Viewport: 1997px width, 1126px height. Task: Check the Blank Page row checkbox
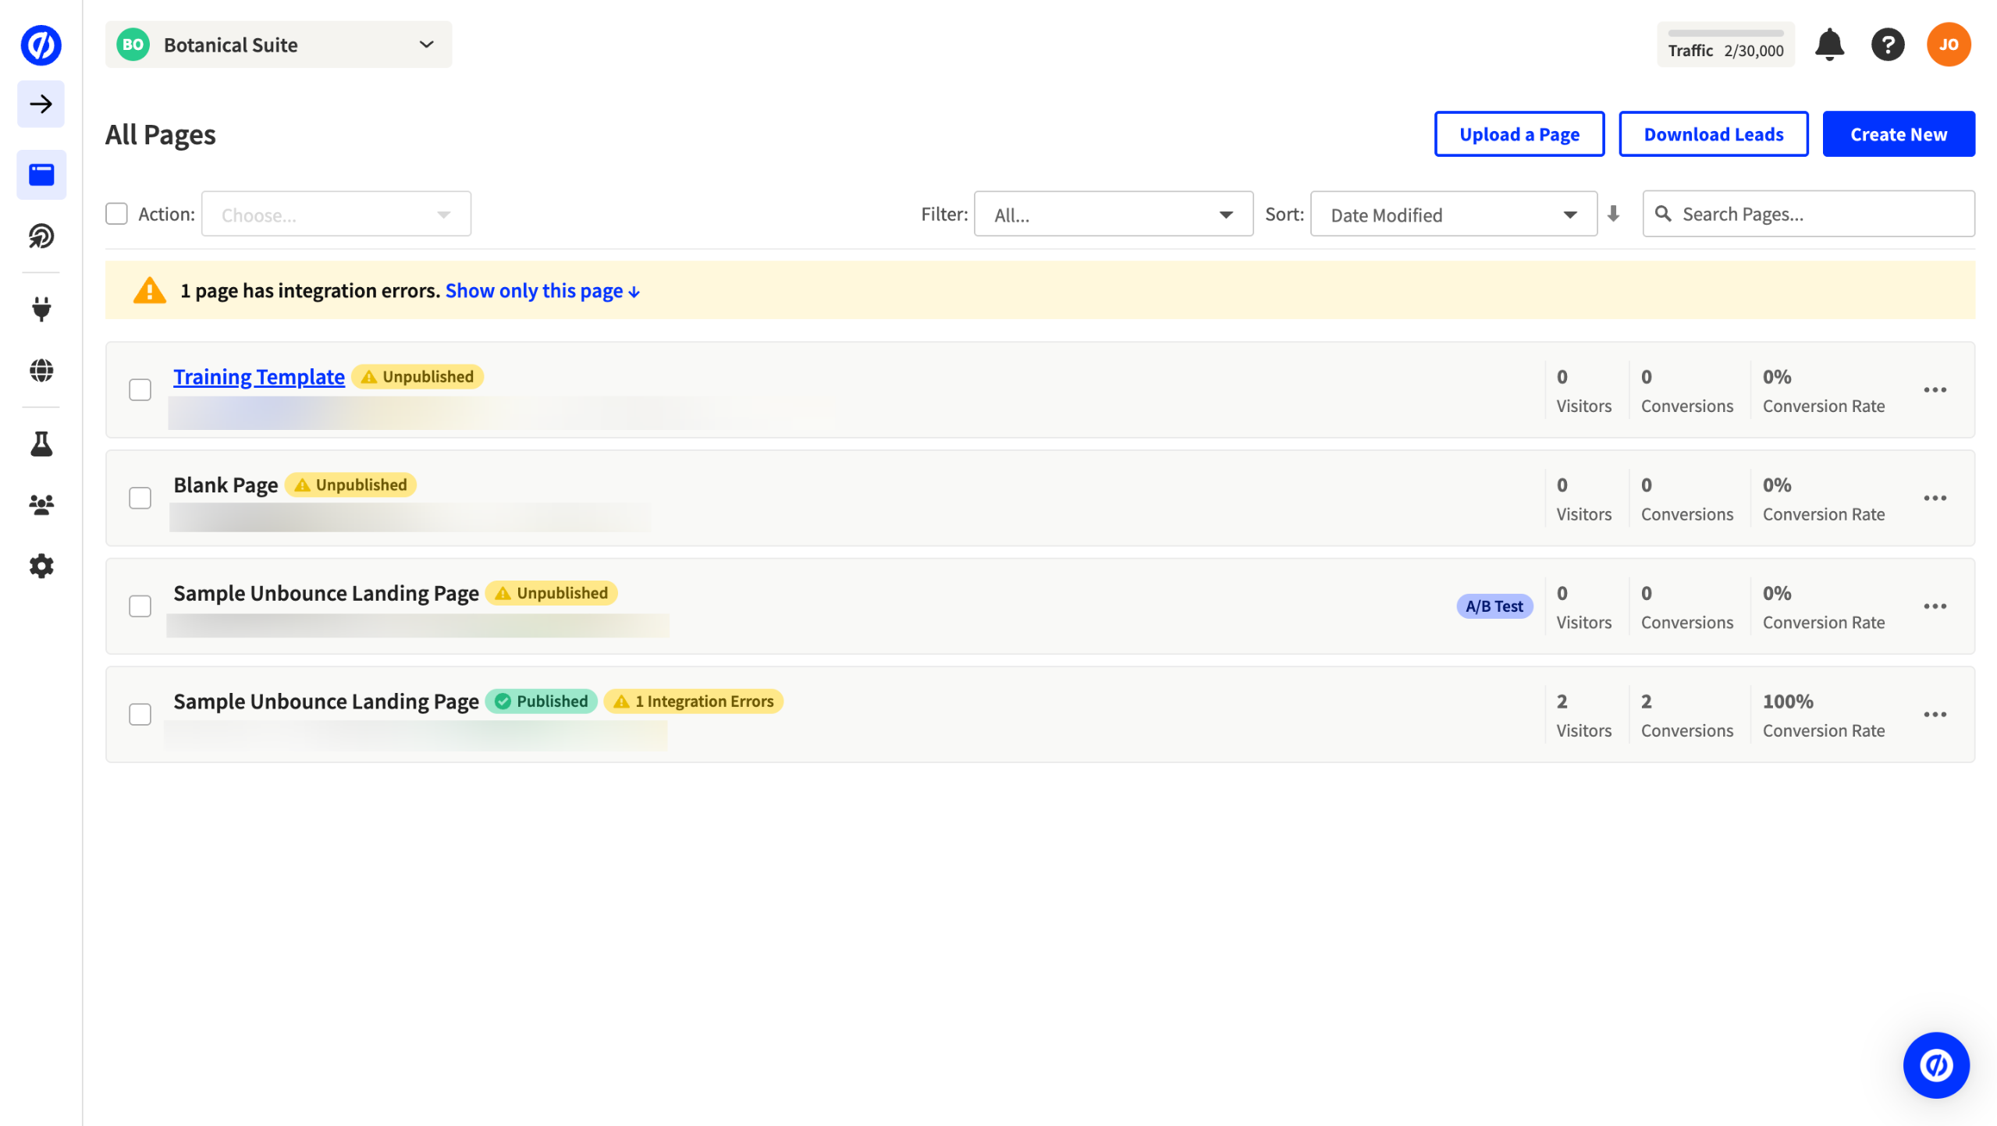point(140,498)
